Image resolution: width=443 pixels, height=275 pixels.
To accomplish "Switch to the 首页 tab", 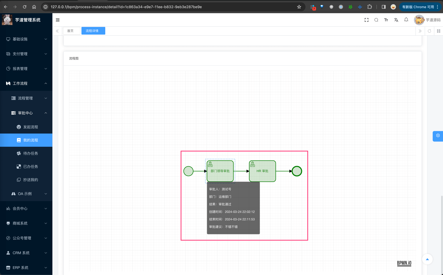I will [x=71, y=31].
